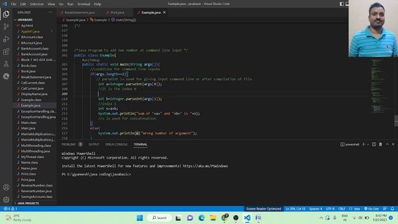Kill terminal with trash icon
Image resolution: width=398 pixels, height=224 pixels.
click(381, 144)
